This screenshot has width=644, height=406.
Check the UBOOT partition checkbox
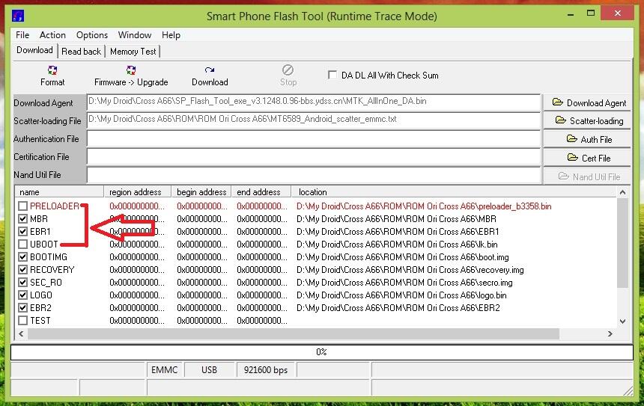(23, 244)
